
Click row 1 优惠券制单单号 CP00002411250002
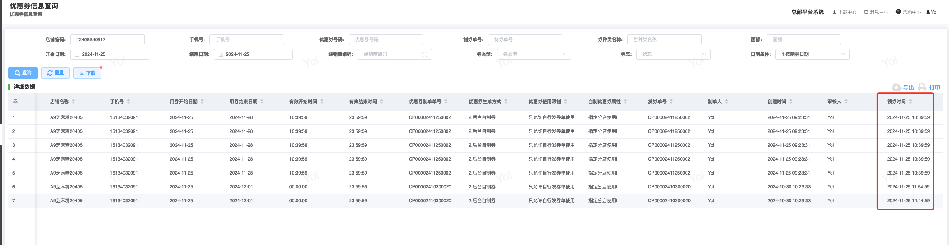[430, 117]
